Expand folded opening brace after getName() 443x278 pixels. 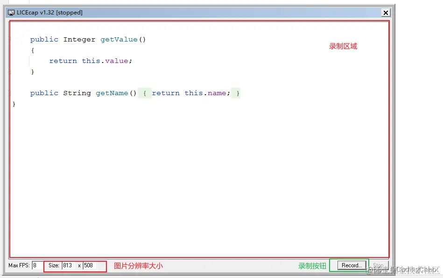145,93
